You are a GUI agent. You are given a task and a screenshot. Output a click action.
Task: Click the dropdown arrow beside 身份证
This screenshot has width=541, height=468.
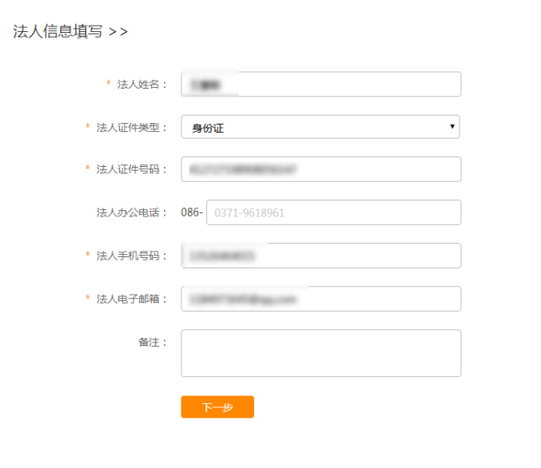pyautogui.click(x=452, y=126)
